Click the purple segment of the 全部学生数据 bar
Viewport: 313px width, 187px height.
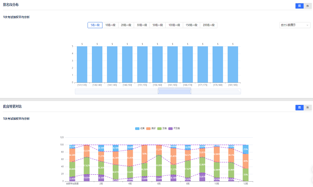coord(72,179)
